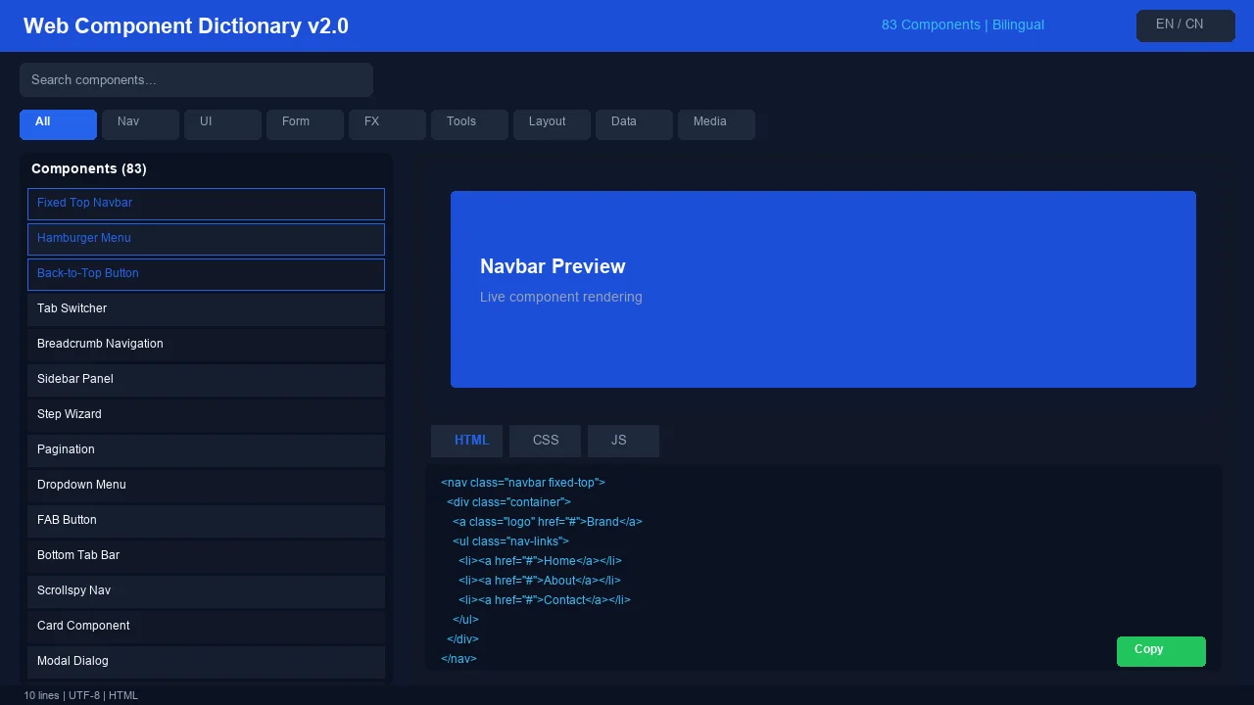Click the Navbar Preview panel
This screenshot has height=705, width=1254.
tap(823, 289)
